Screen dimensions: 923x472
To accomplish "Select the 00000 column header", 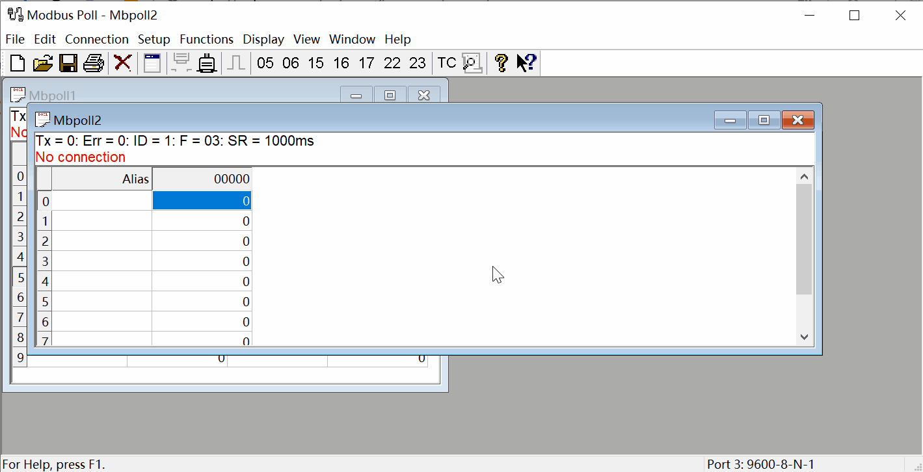I will coord(202,179).
